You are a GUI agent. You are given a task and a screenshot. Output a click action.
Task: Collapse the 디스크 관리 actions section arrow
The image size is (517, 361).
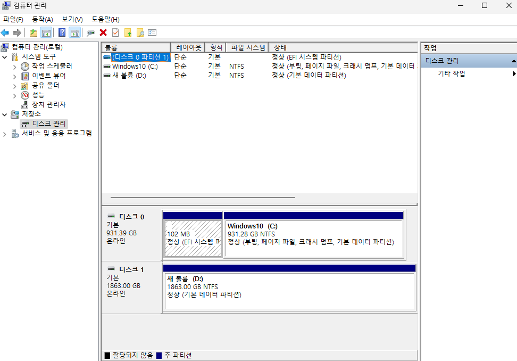[x=514, y=61]
